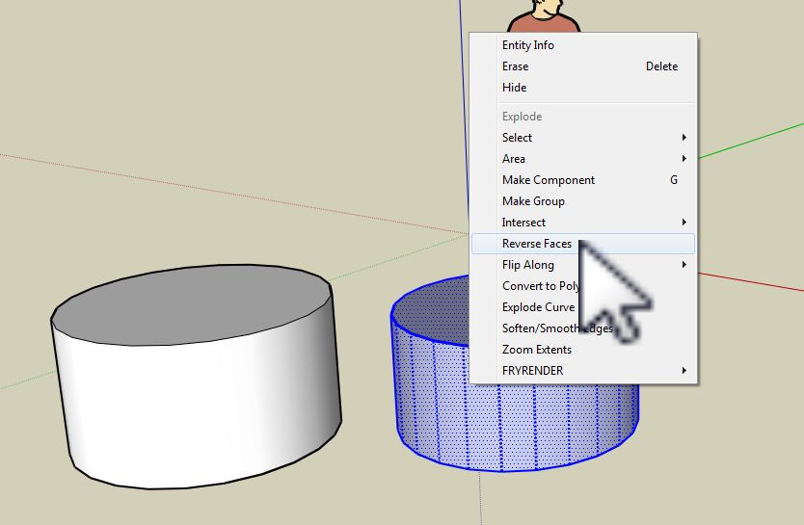Expand the Select submenu arrow
804x525 pixels.
pos(683,138)
